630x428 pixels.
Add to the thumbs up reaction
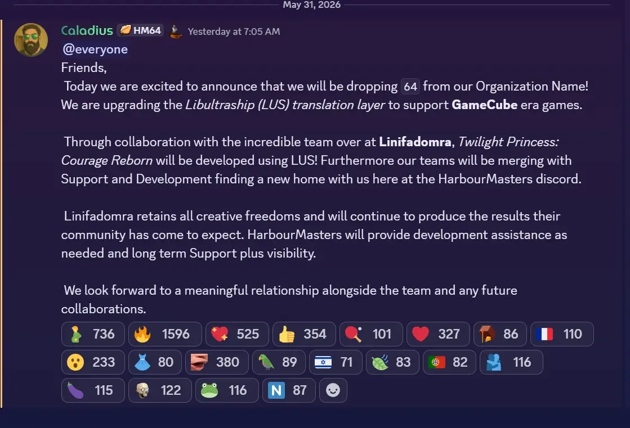point(304,334)
